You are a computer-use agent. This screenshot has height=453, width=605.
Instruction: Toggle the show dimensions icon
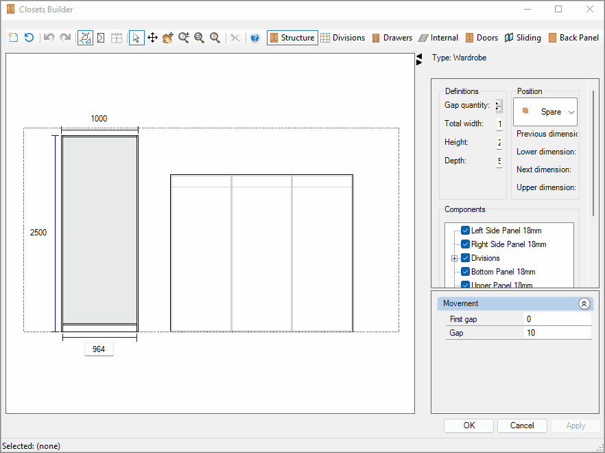[85, 38]
